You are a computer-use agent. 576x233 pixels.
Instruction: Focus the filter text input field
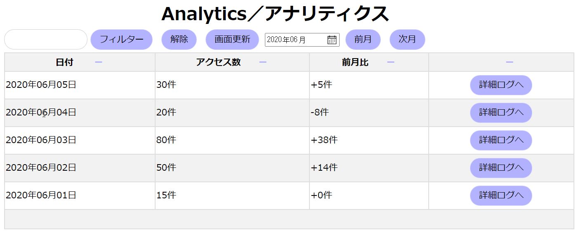(46, 40)
